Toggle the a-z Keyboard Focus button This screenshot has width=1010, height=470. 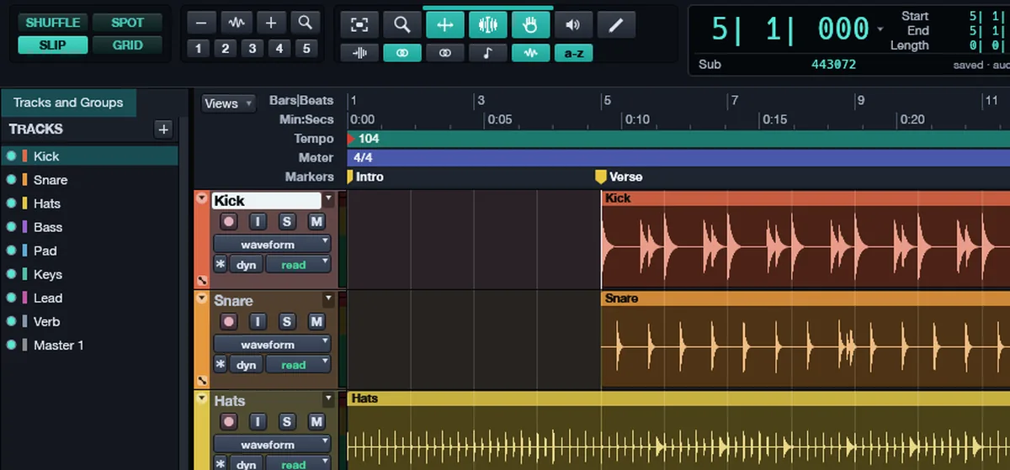[573, 53]
